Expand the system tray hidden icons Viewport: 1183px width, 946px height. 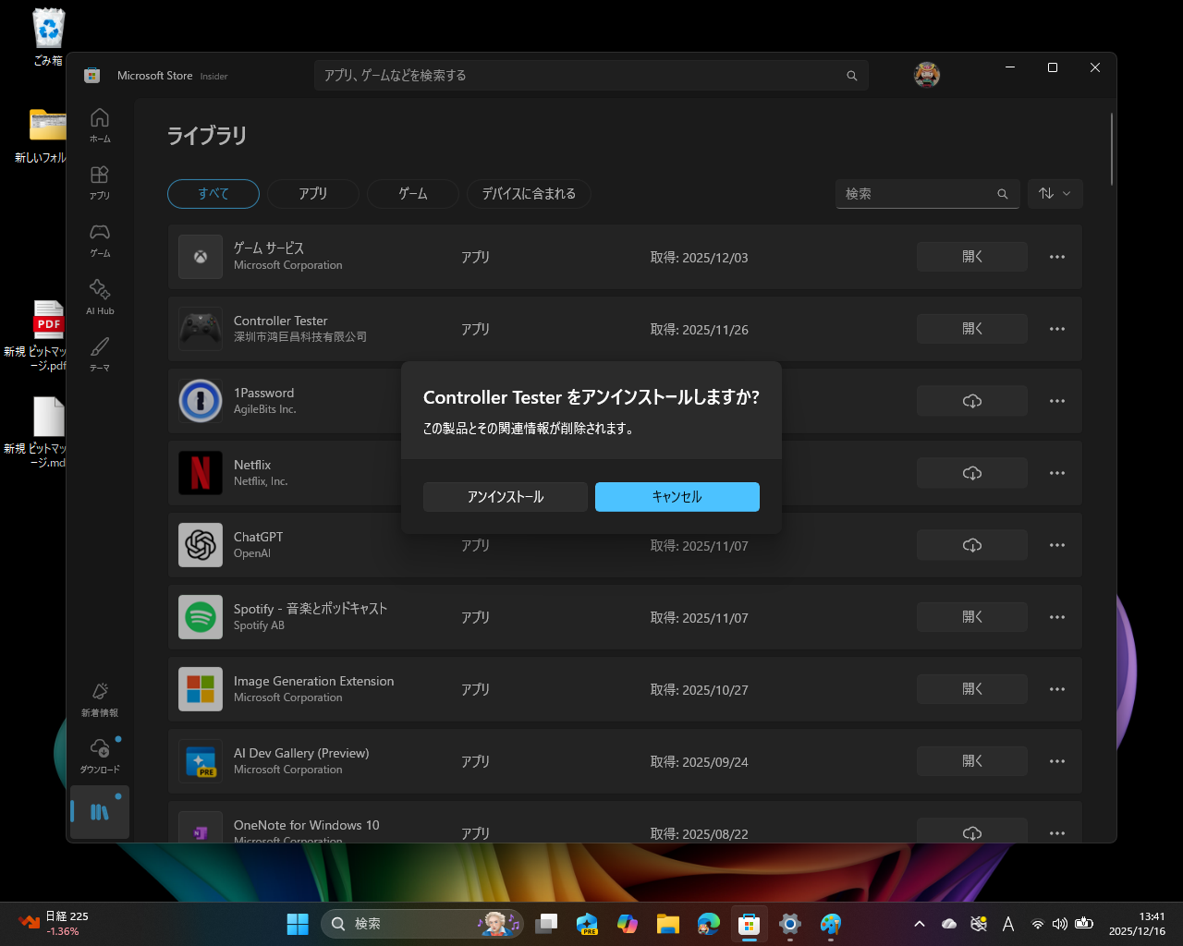(920, 923)
